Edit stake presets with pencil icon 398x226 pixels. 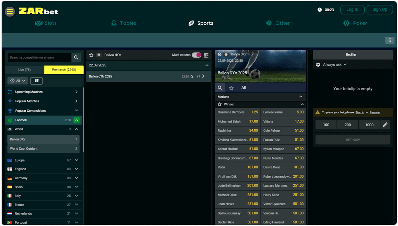click(385, 125)
